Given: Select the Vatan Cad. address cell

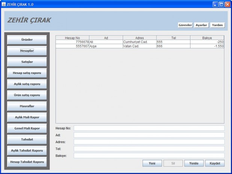Looking at the screenshot, I should [140, 46].
